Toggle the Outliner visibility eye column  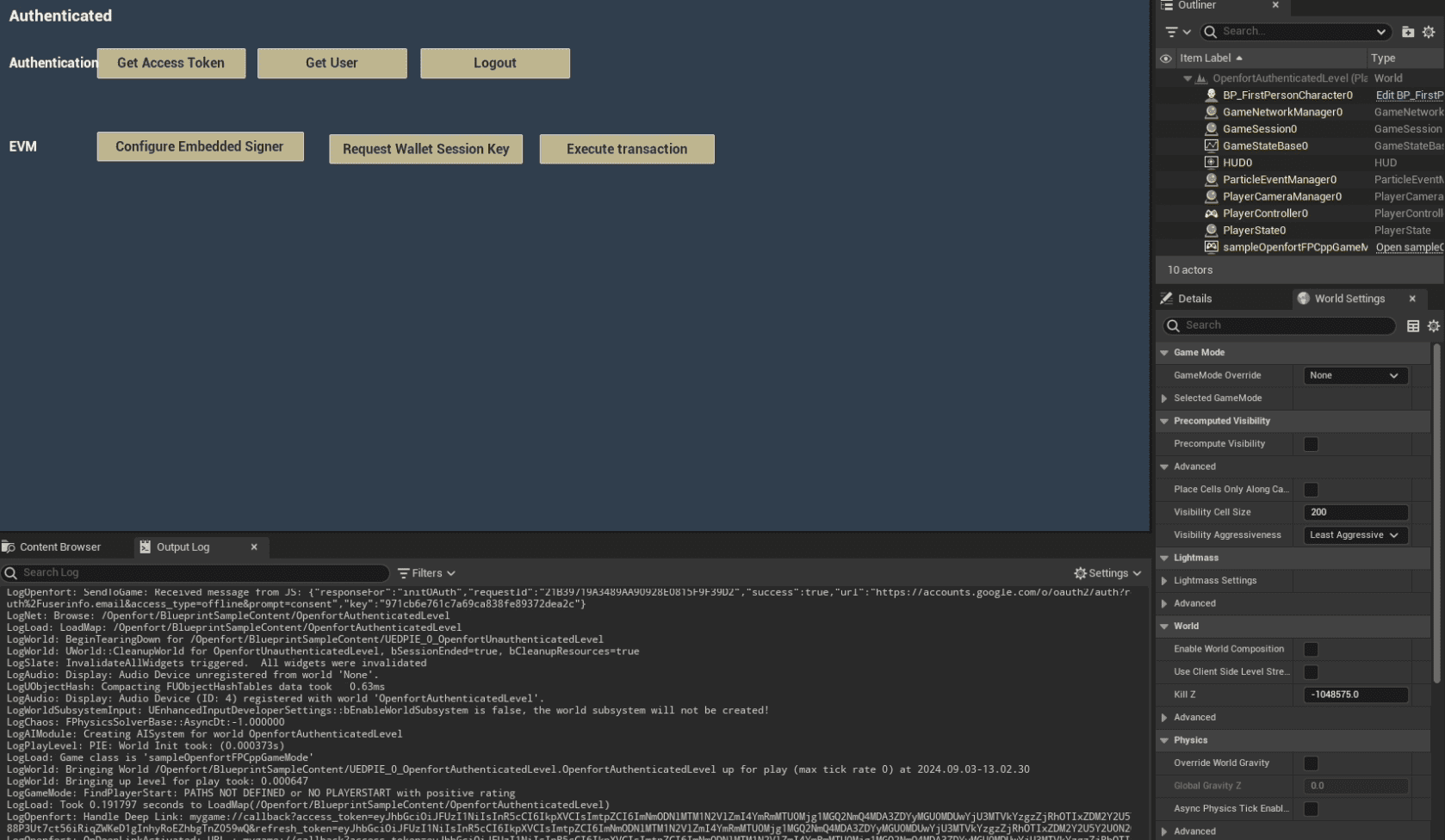pos(1166,59)
